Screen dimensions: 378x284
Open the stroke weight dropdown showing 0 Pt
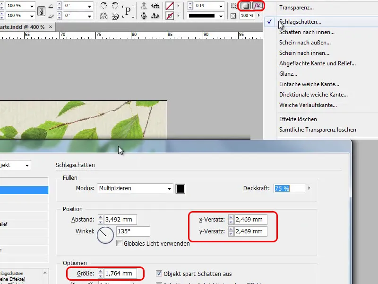point(221,6)
